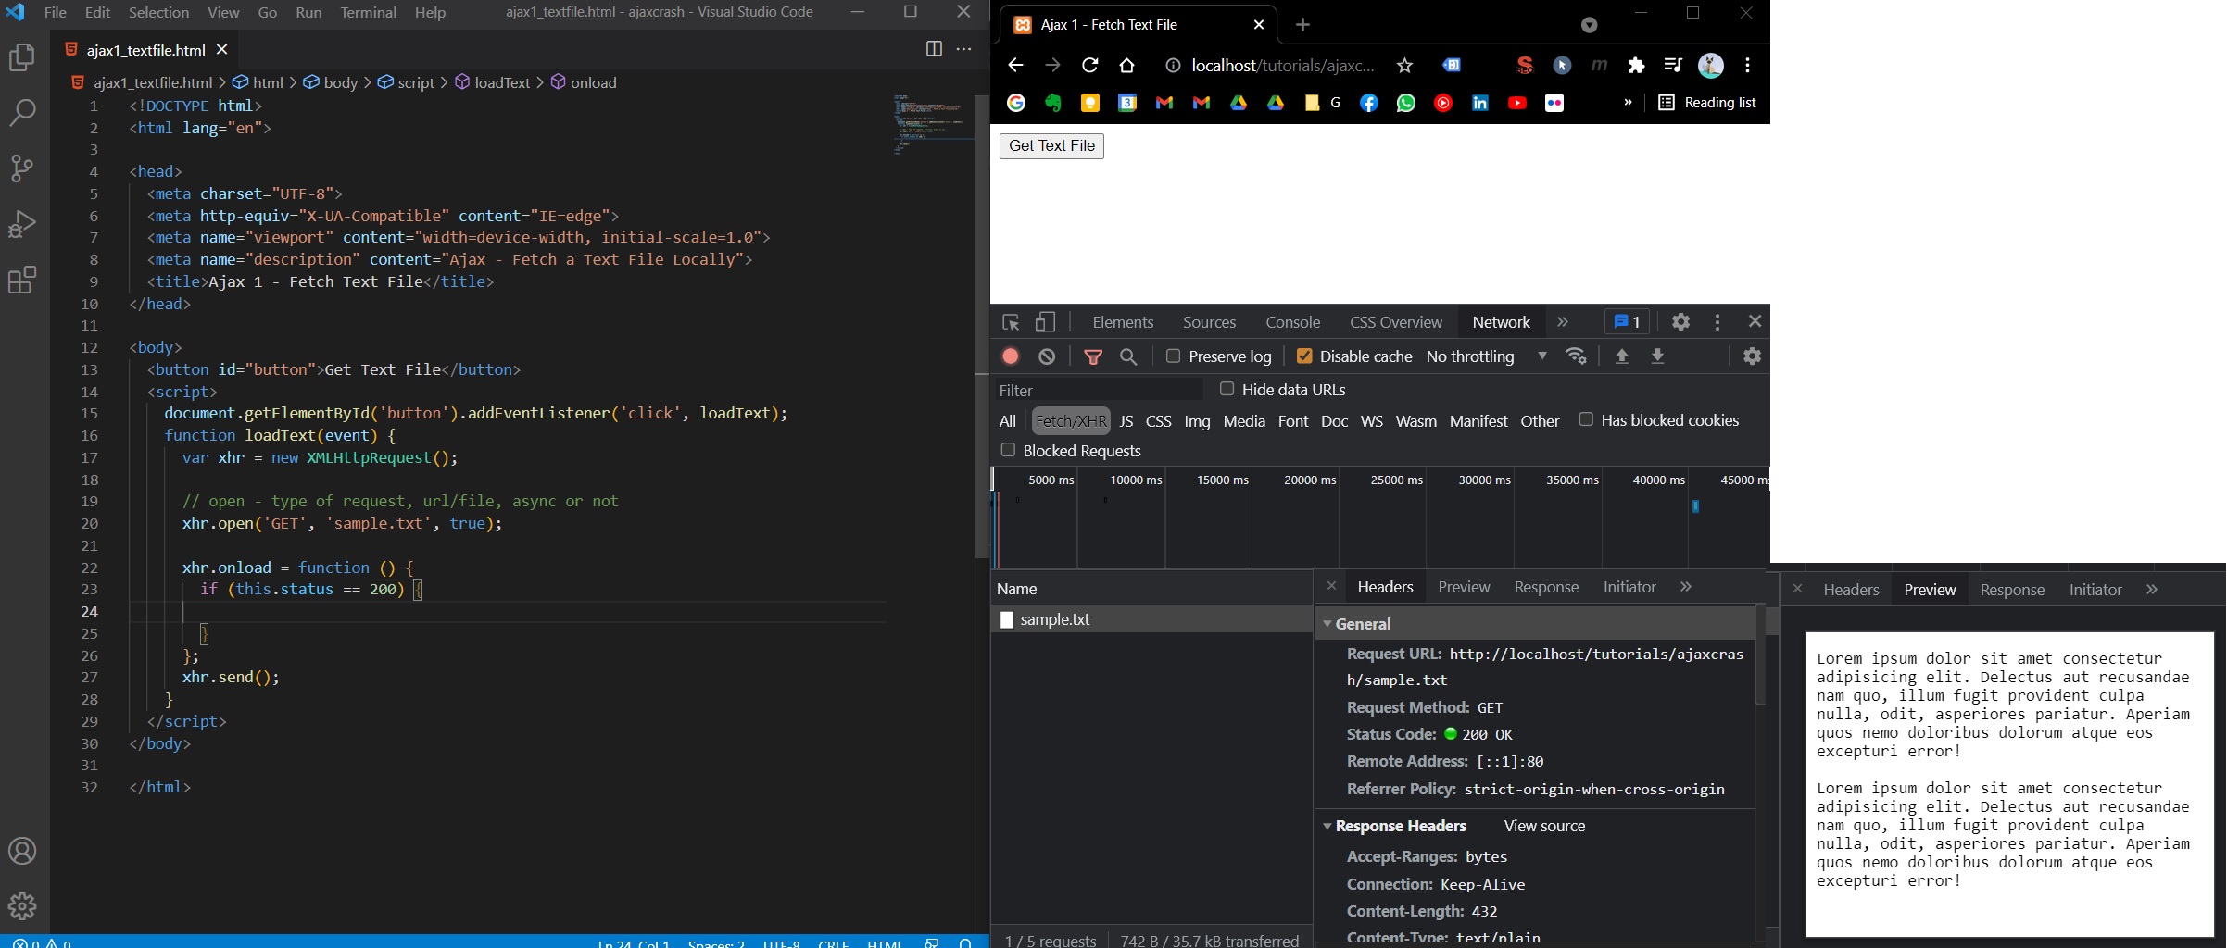This screenshot has width=2227, height=948.
Task: Open the Manage gear in VS Code
Action: pyautogui.click(x=22, y=905)
